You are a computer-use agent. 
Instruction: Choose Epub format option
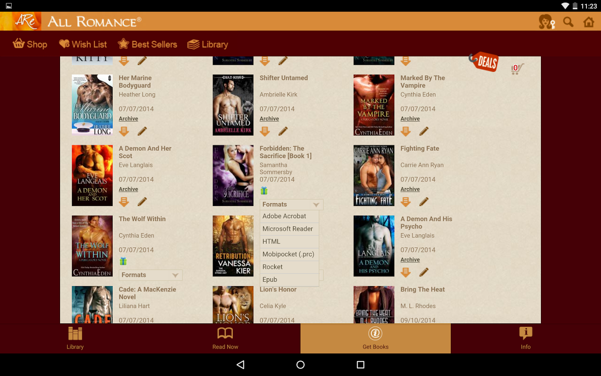point(289,280)
